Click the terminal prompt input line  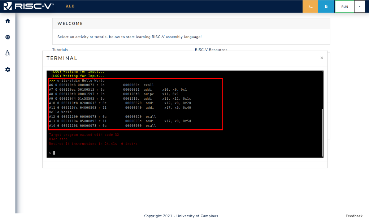(52, 153)
